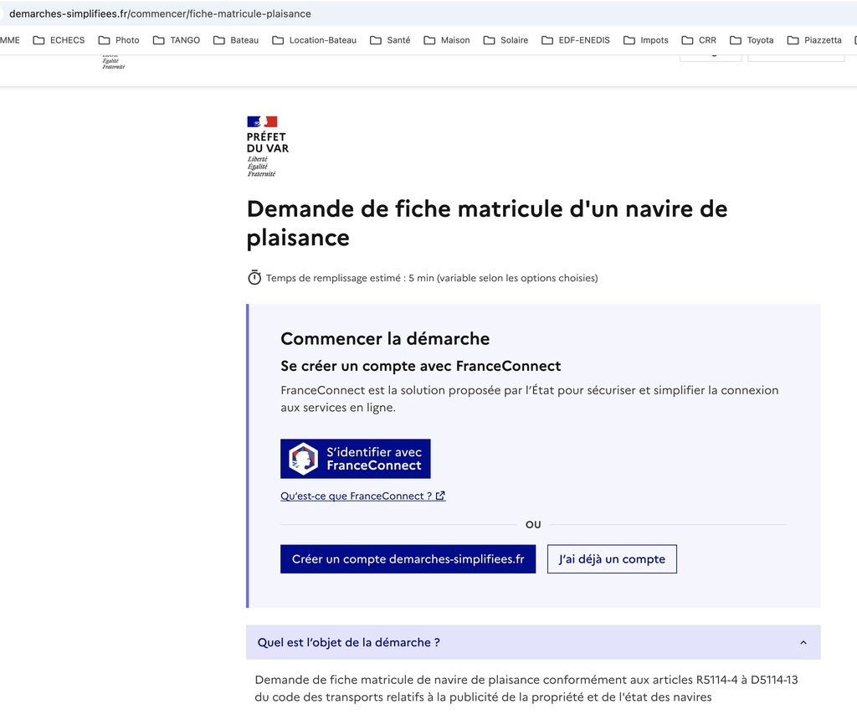Click the Se créer un compte avec FranceConnect heading
This screenshot has width=857, height=720.
[420, 366]
